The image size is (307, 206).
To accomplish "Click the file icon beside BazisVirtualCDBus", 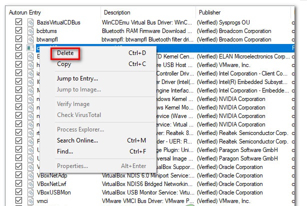I will coord(30,22).
